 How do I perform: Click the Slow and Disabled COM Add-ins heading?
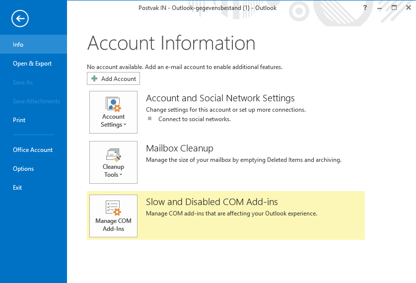click(x=211, y=202)
